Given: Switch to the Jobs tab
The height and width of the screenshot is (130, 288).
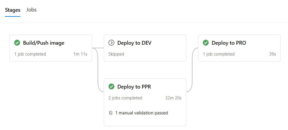Looking at the screenshot, I should (31, 10).
